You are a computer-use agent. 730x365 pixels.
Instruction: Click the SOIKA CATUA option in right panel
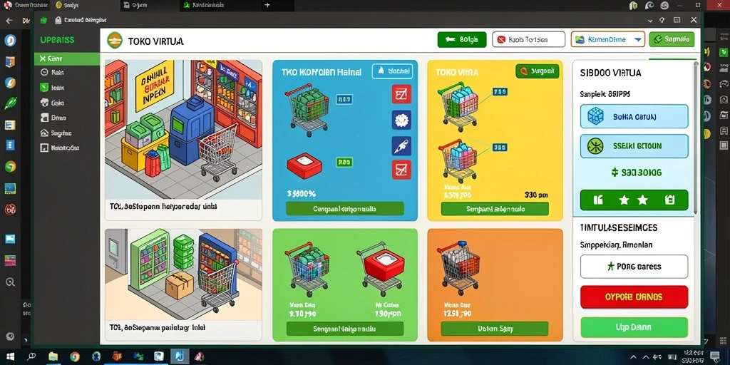634,116
